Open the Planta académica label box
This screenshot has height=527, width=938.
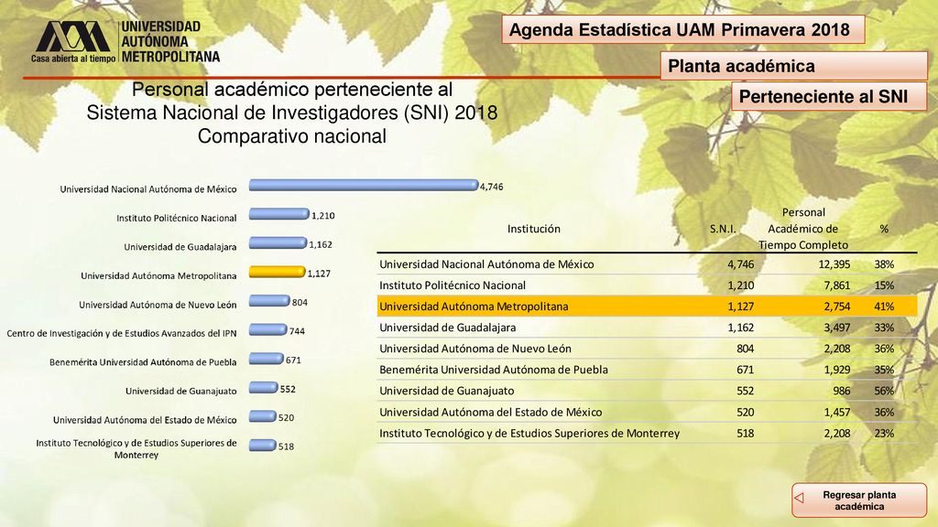794,66
